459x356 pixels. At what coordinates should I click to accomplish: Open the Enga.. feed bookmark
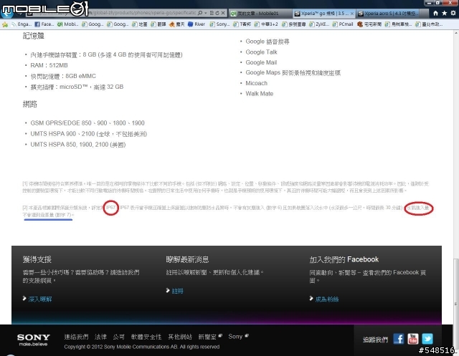point(21,24)
